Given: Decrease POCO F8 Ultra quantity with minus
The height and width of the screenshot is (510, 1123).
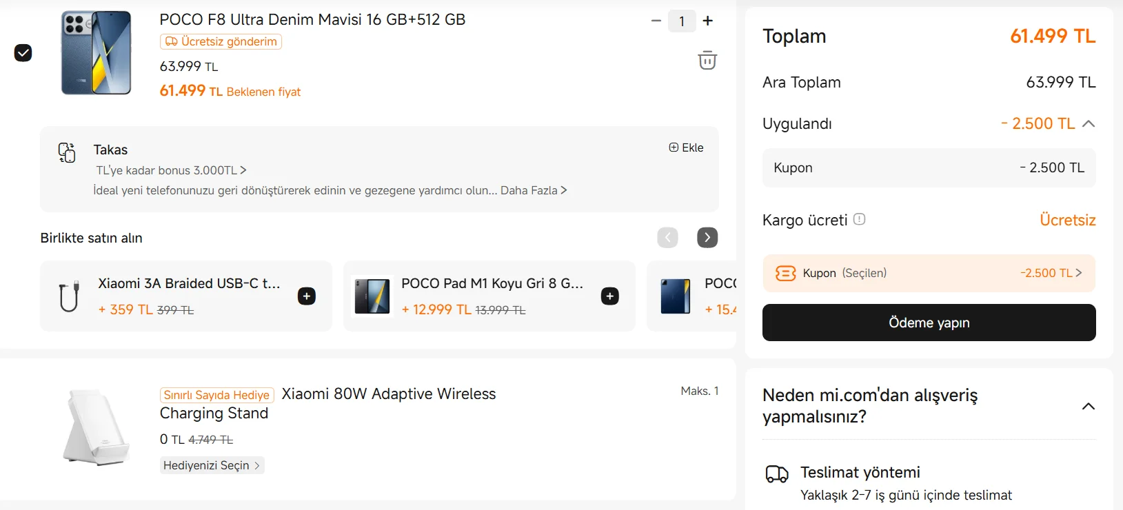Looking at the screenshot, I should click(x=656, y=21).
